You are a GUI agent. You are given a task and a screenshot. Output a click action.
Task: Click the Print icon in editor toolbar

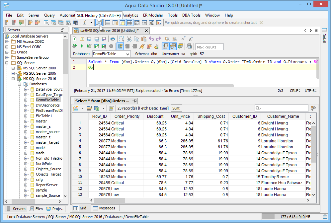point(113,39)
